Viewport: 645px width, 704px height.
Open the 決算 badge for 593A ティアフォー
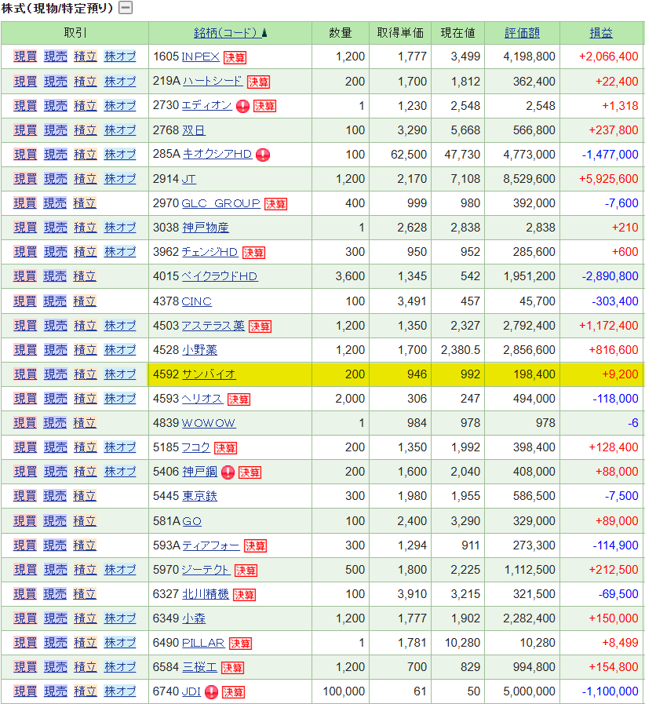coord(255,546)
